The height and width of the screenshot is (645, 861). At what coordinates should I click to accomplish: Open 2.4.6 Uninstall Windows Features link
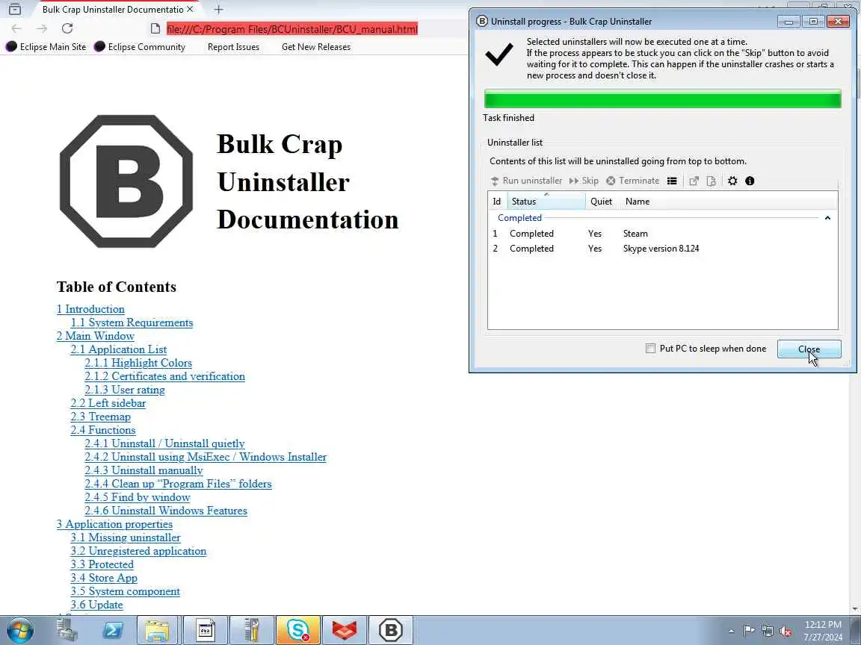pos(166,511)
